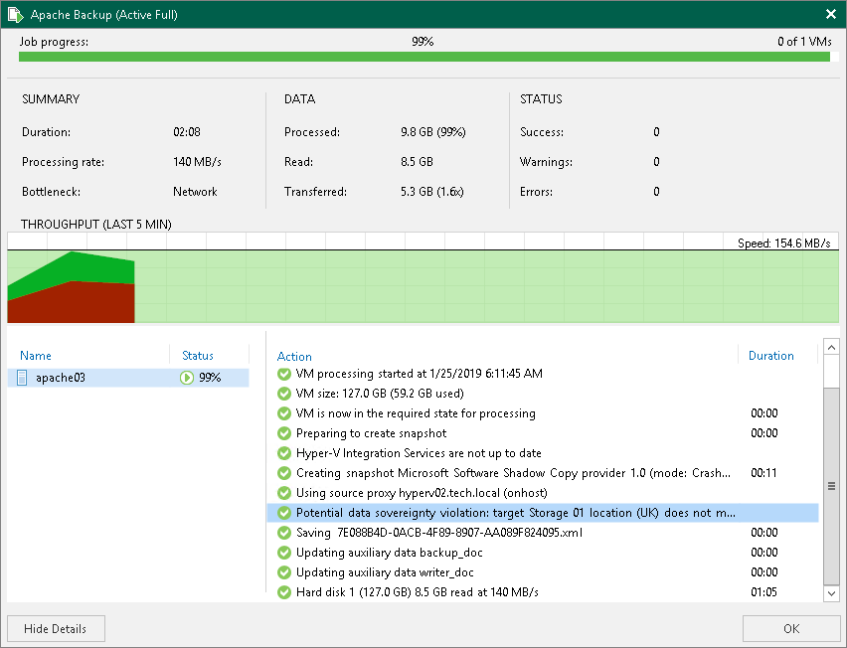This screenshot has height=648, width=847.
Task: Sort by the Name column header
Action: coord(36,356)
